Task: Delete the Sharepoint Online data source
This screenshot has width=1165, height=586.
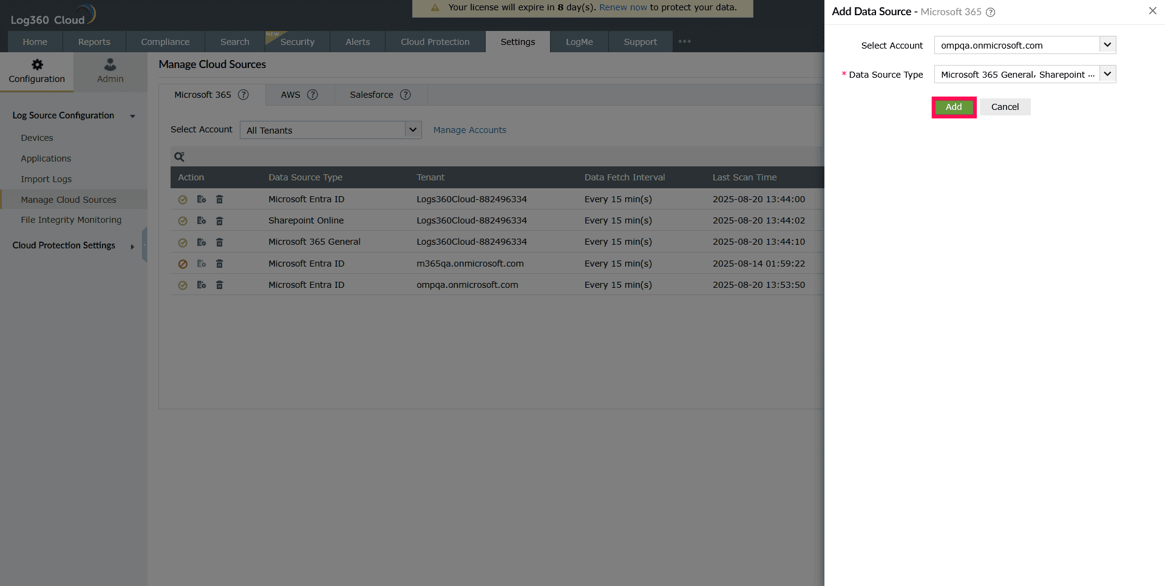Action: pyautogui.click(x=220, y=220)
